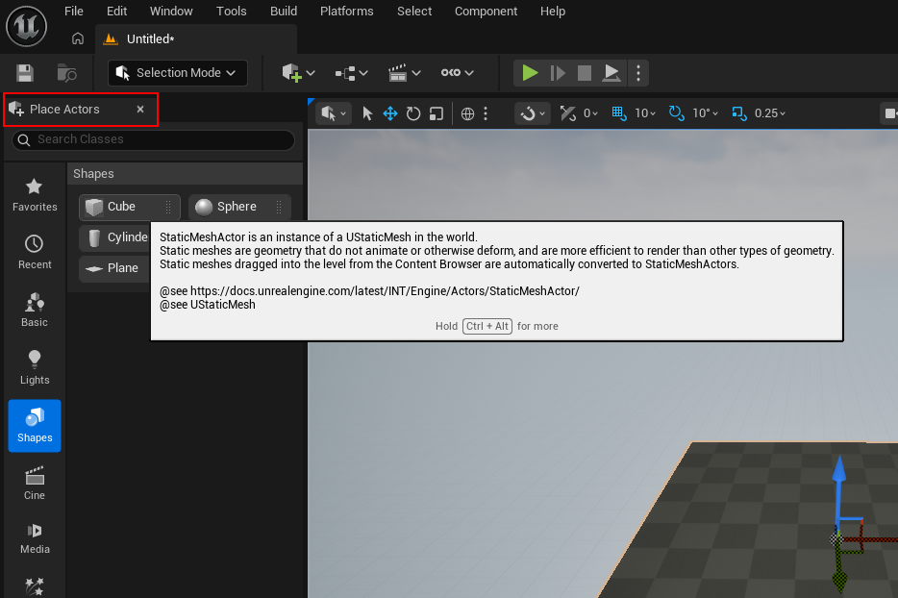Toggle rotation snapping icon
This screenshot has height=598, width=898.
[676, 113]
